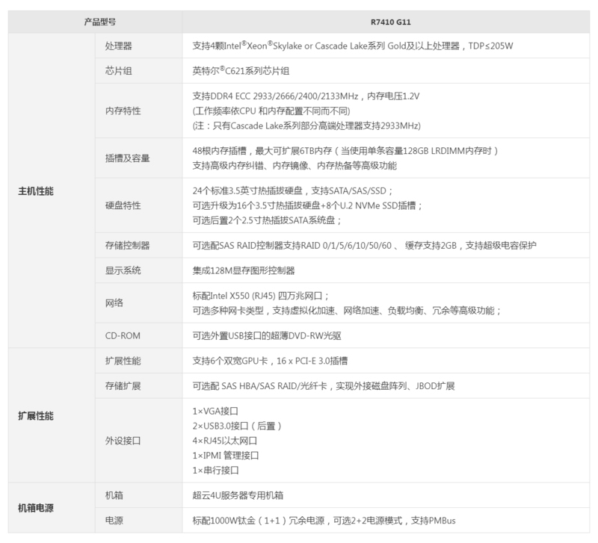
Task: Select the 电源 row label
Action: (114, 521)
